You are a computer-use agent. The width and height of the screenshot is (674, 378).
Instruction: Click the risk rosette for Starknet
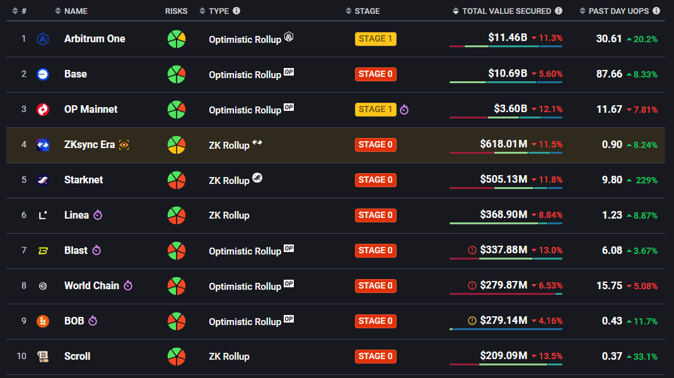pyautogui.click(x=177, y=180)
